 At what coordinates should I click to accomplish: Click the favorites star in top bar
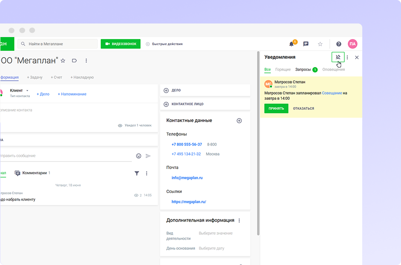click(x=320, y=44)
